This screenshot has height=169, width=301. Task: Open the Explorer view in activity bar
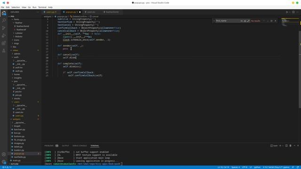(4, 13)
